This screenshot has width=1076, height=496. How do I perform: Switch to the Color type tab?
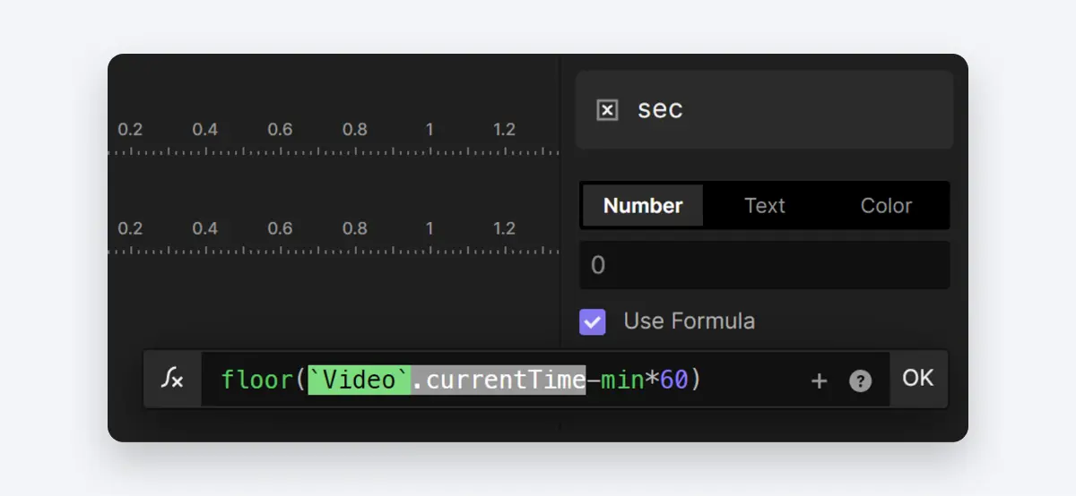click(x=886, y=206)
